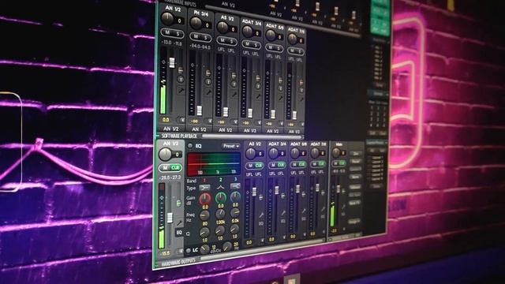
Task: Click the Main output fader handle
Action: tap(339, 189)
